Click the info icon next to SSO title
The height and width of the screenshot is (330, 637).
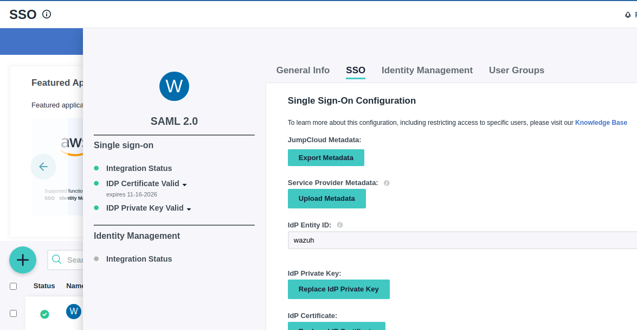tap(47, 14)
